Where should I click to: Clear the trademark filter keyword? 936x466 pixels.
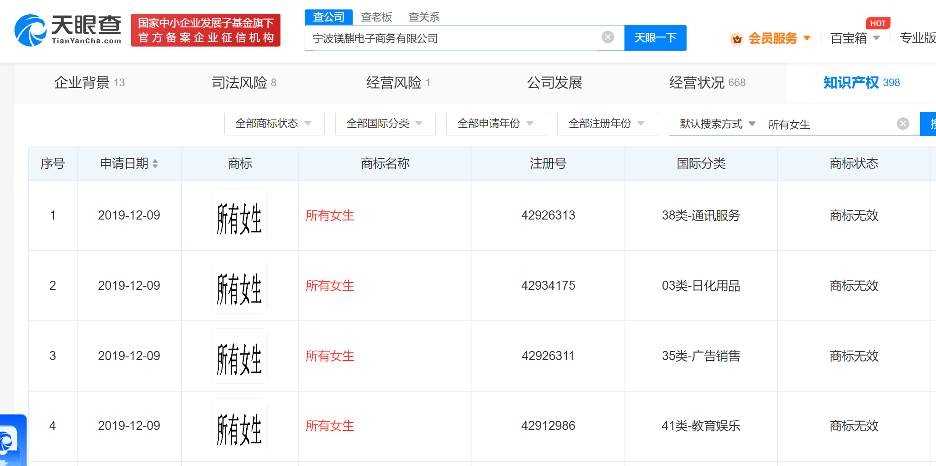(903, 124)
